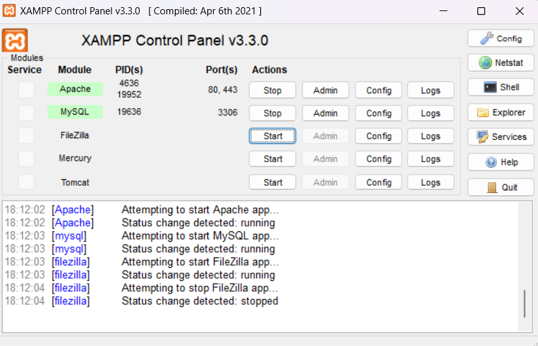Minimize the XAMPP window

pyautogui.click(x=443, y=11)
